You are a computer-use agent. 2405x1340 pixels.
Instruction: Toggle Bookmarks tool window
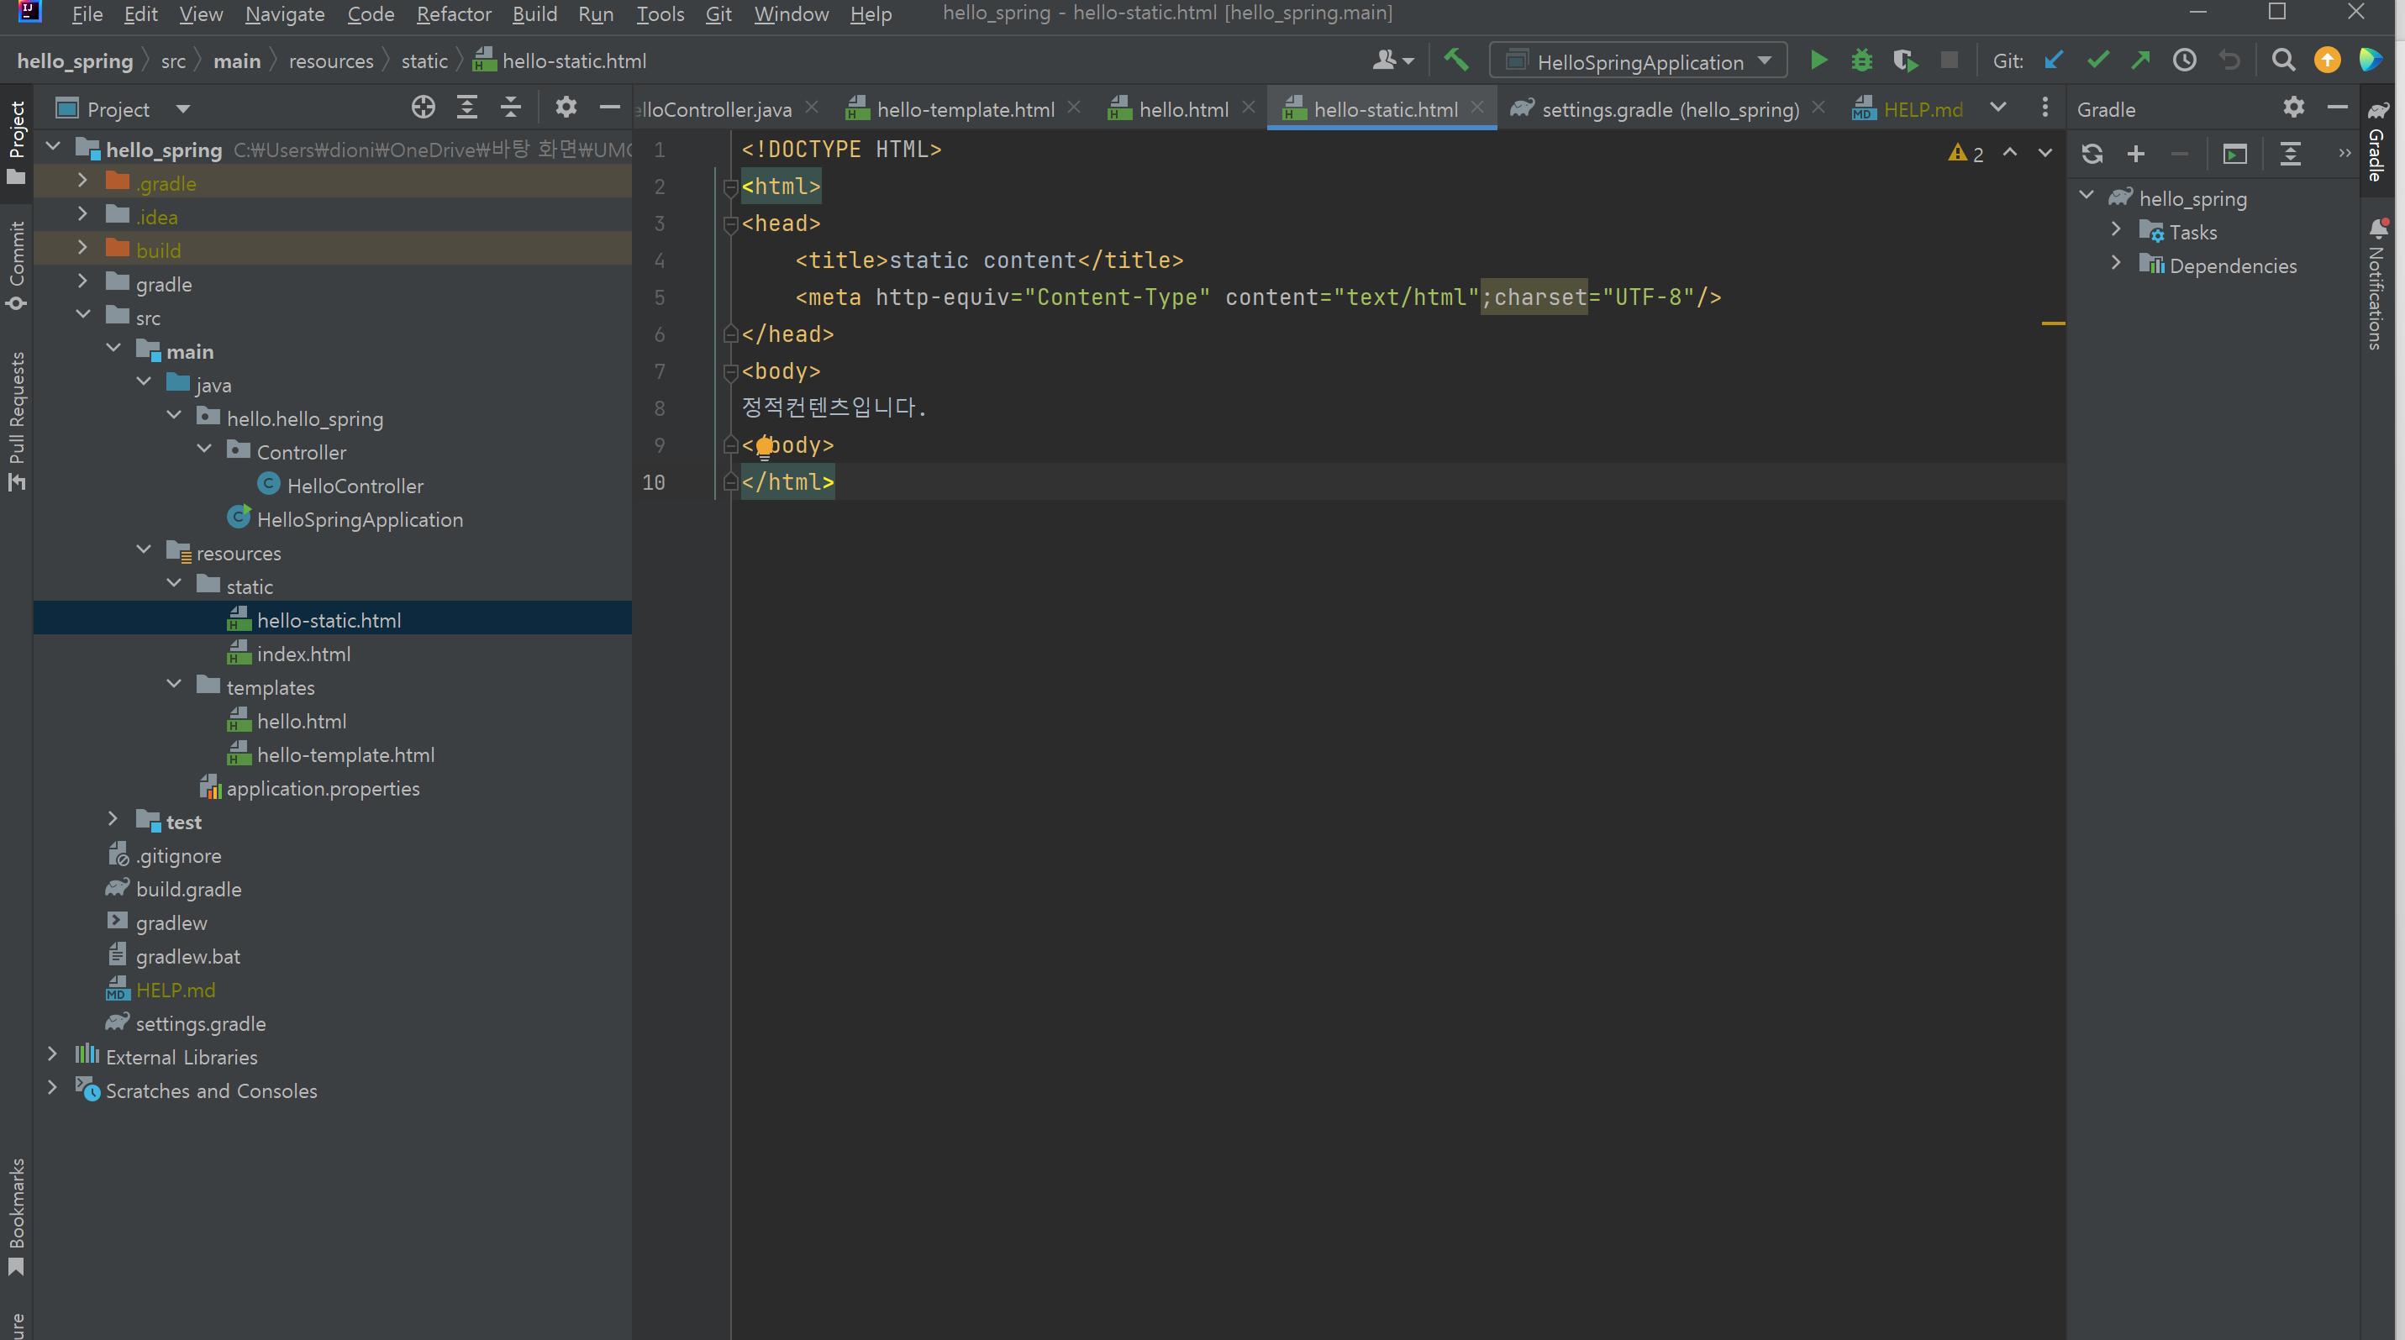[16, 1216]
